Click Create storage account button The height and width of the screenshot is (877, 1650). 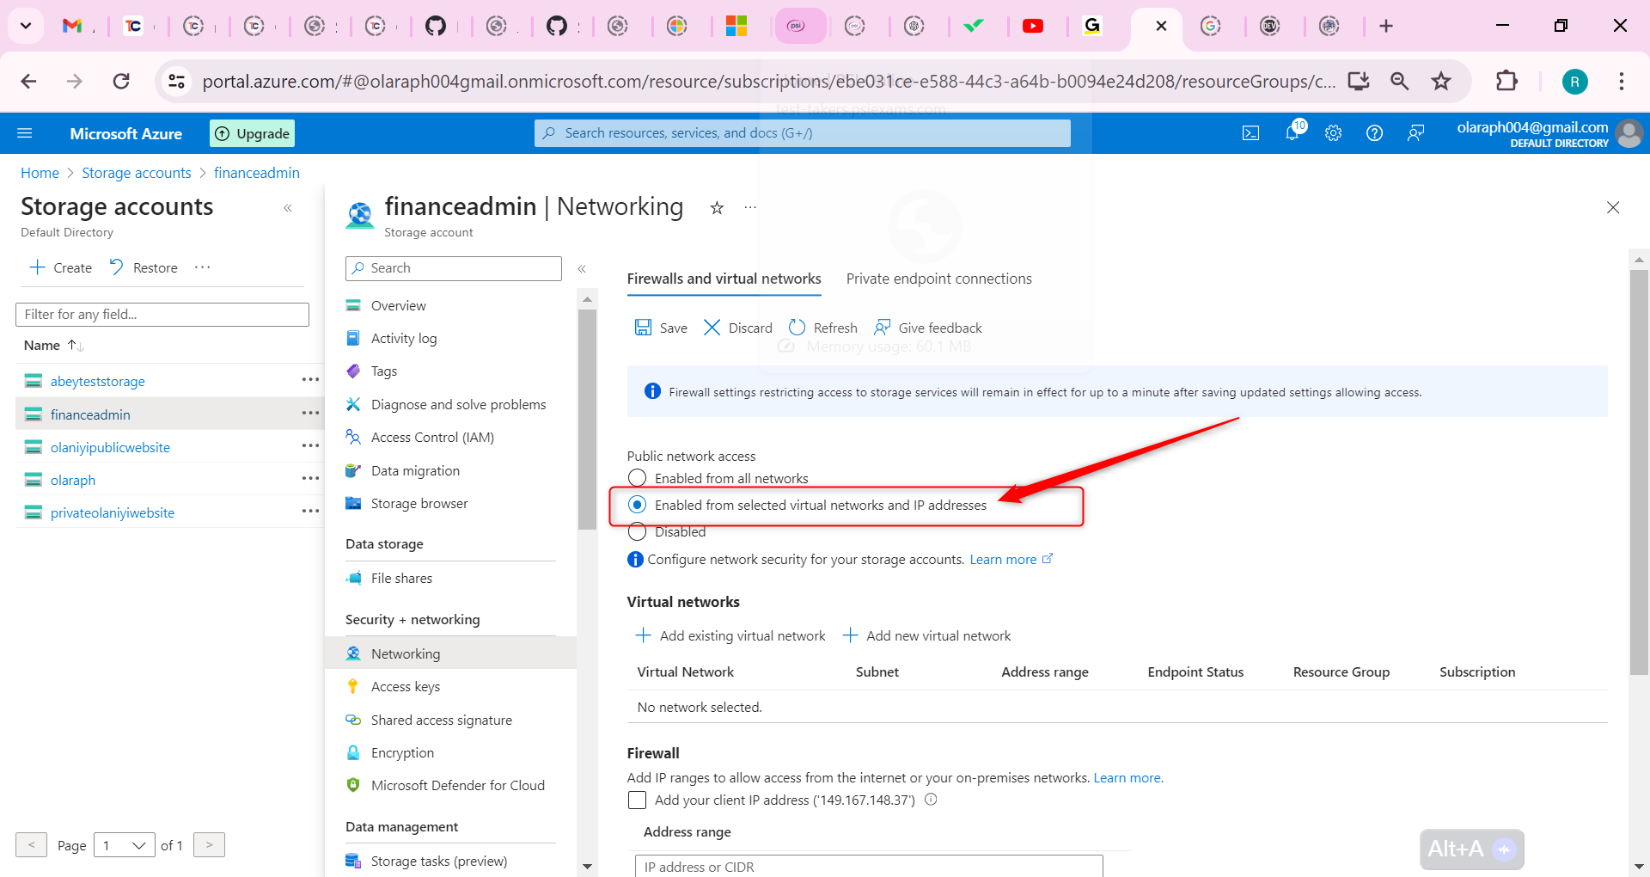pyautogui.click(x=60, y=267)
